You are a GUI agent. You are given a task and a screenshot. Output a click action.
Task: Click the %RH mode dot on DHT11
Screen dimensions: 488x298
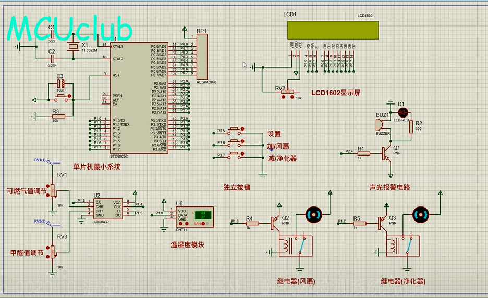(x=203, y=224)
